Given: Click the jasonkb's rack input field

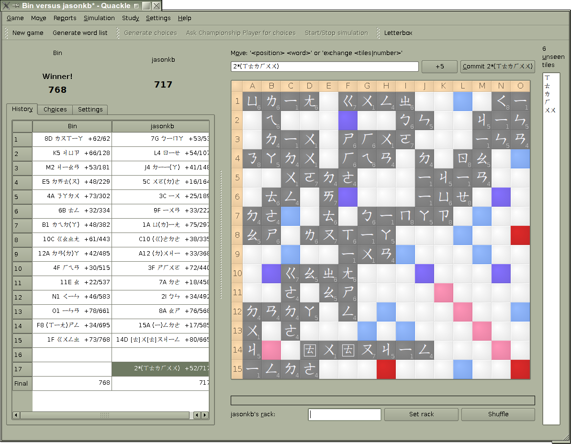Looking at the screenshot, I should [x=345, y=414].
